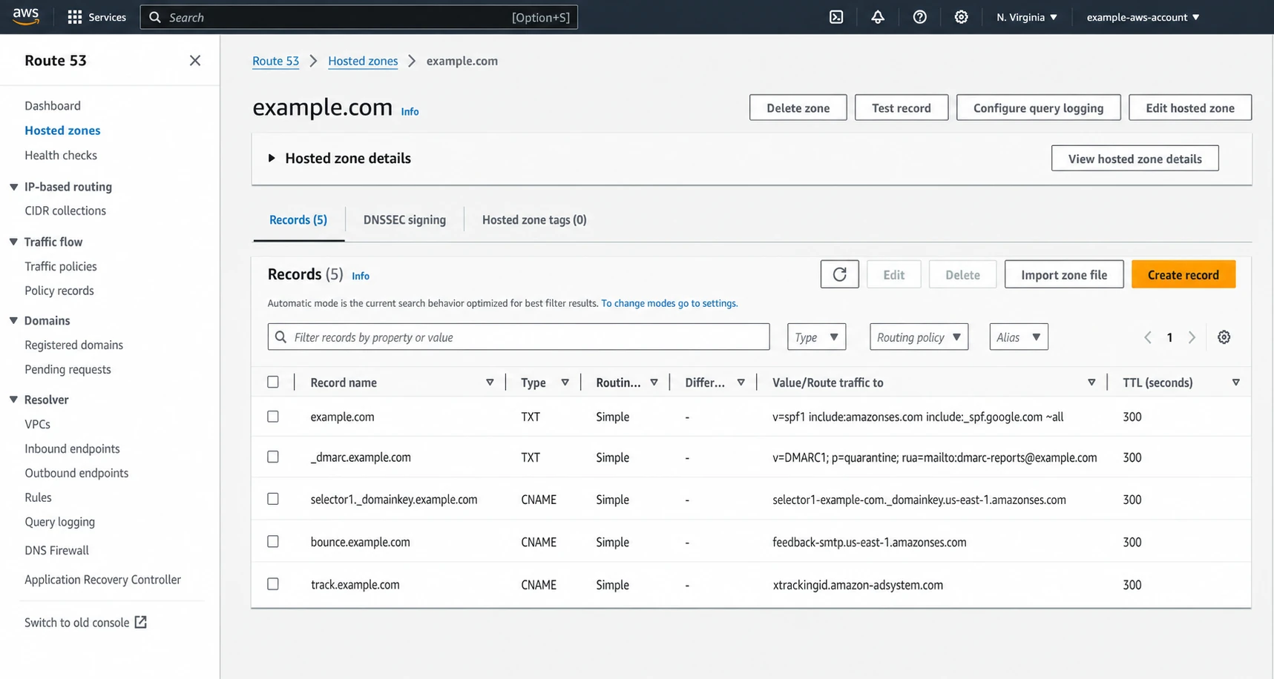Refresh the records list

coord(839,274)
